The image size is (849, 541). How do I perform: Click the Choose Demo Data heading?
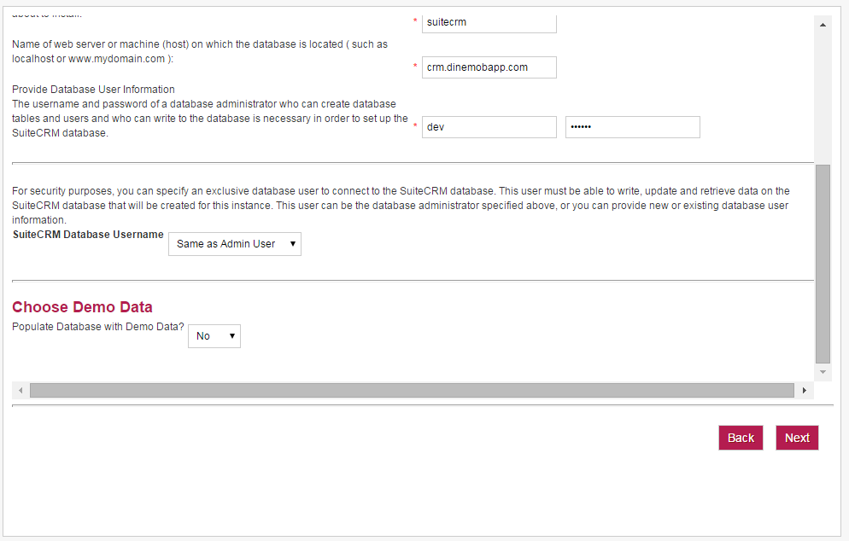[82, 307]
